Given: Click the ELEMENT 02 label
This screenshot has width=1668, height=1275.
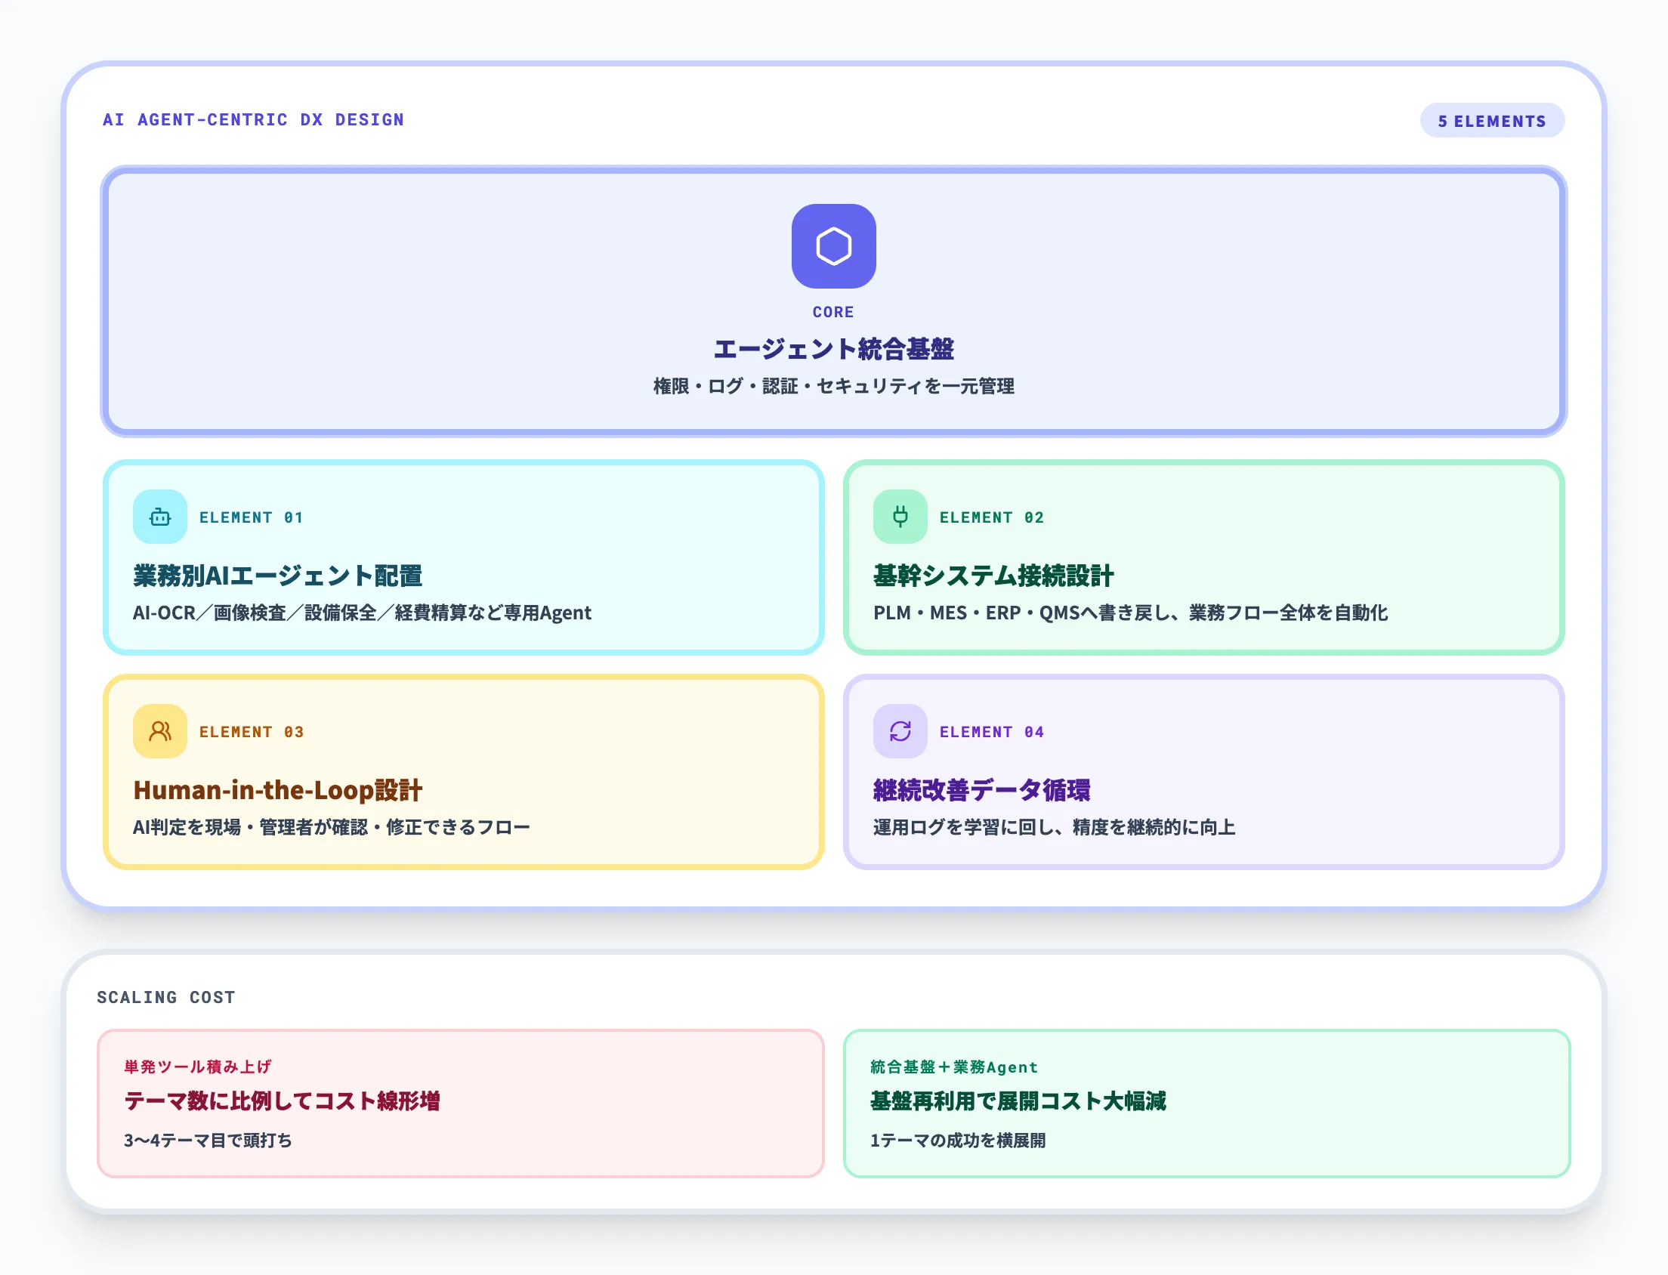Looking at the screenshot, I should (x=991, y=516).
